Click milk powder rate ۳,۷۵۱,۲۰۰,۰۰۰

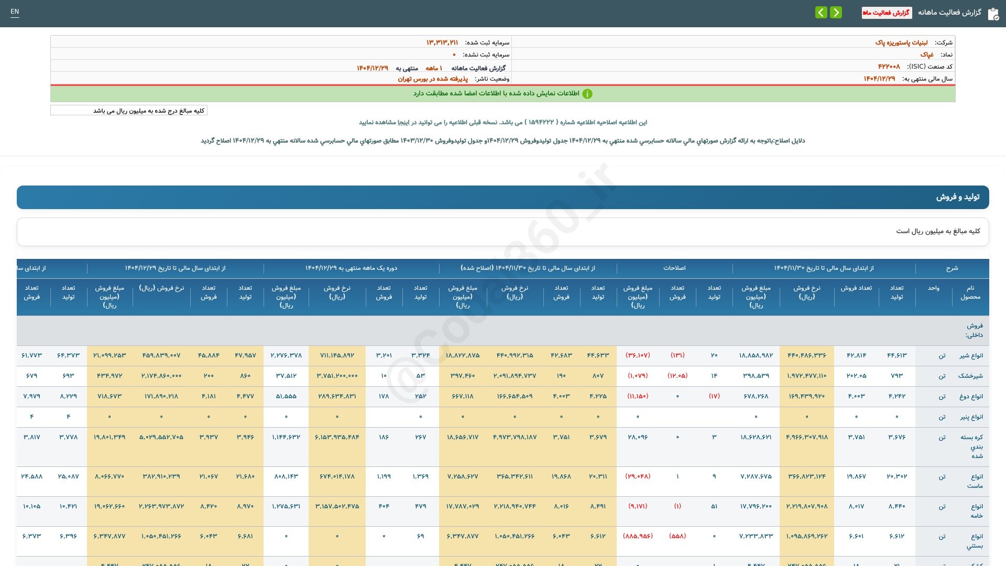(337, 376)
